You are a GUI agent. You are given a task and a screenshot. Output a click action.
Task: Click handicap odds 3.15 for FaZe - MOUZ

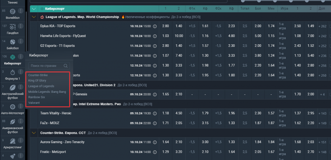tap(205, 123)
